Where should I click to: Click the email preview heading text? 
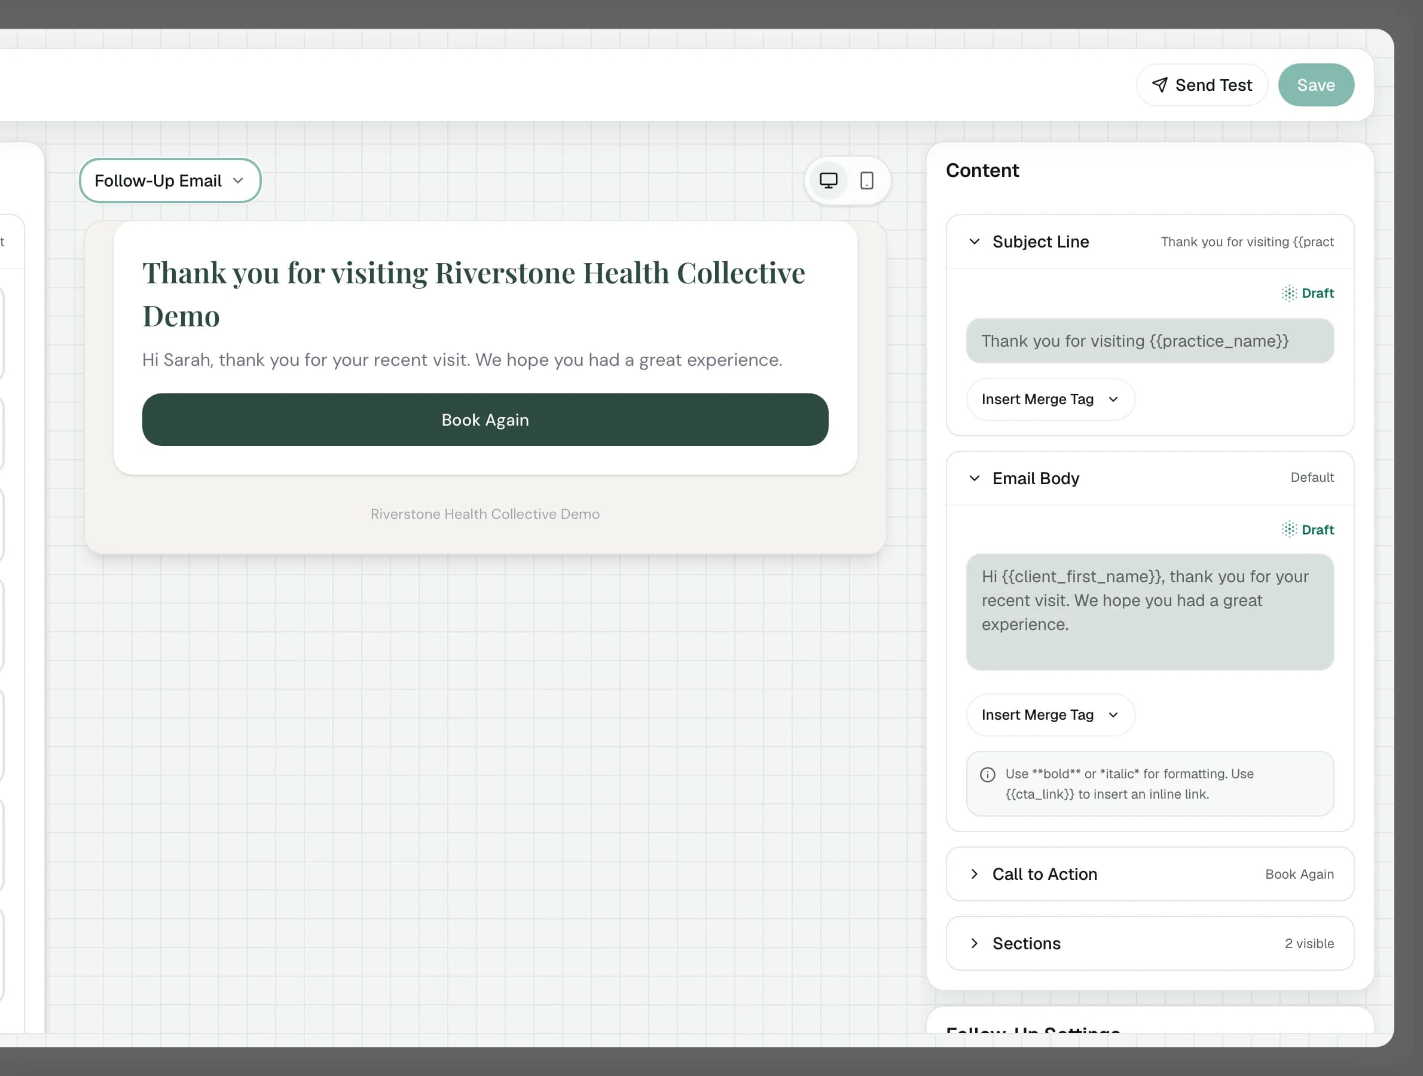[474, 295]
